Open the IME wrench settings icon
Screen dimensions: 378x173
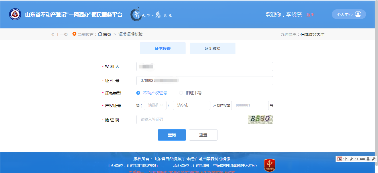(x=373, y=159)
